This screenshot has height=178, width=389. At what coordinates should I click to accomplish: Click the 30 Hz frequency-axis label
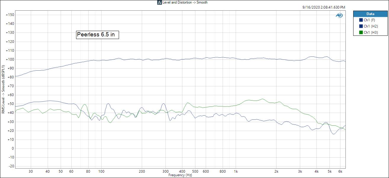pyautogui.click(x=31, y=171)
